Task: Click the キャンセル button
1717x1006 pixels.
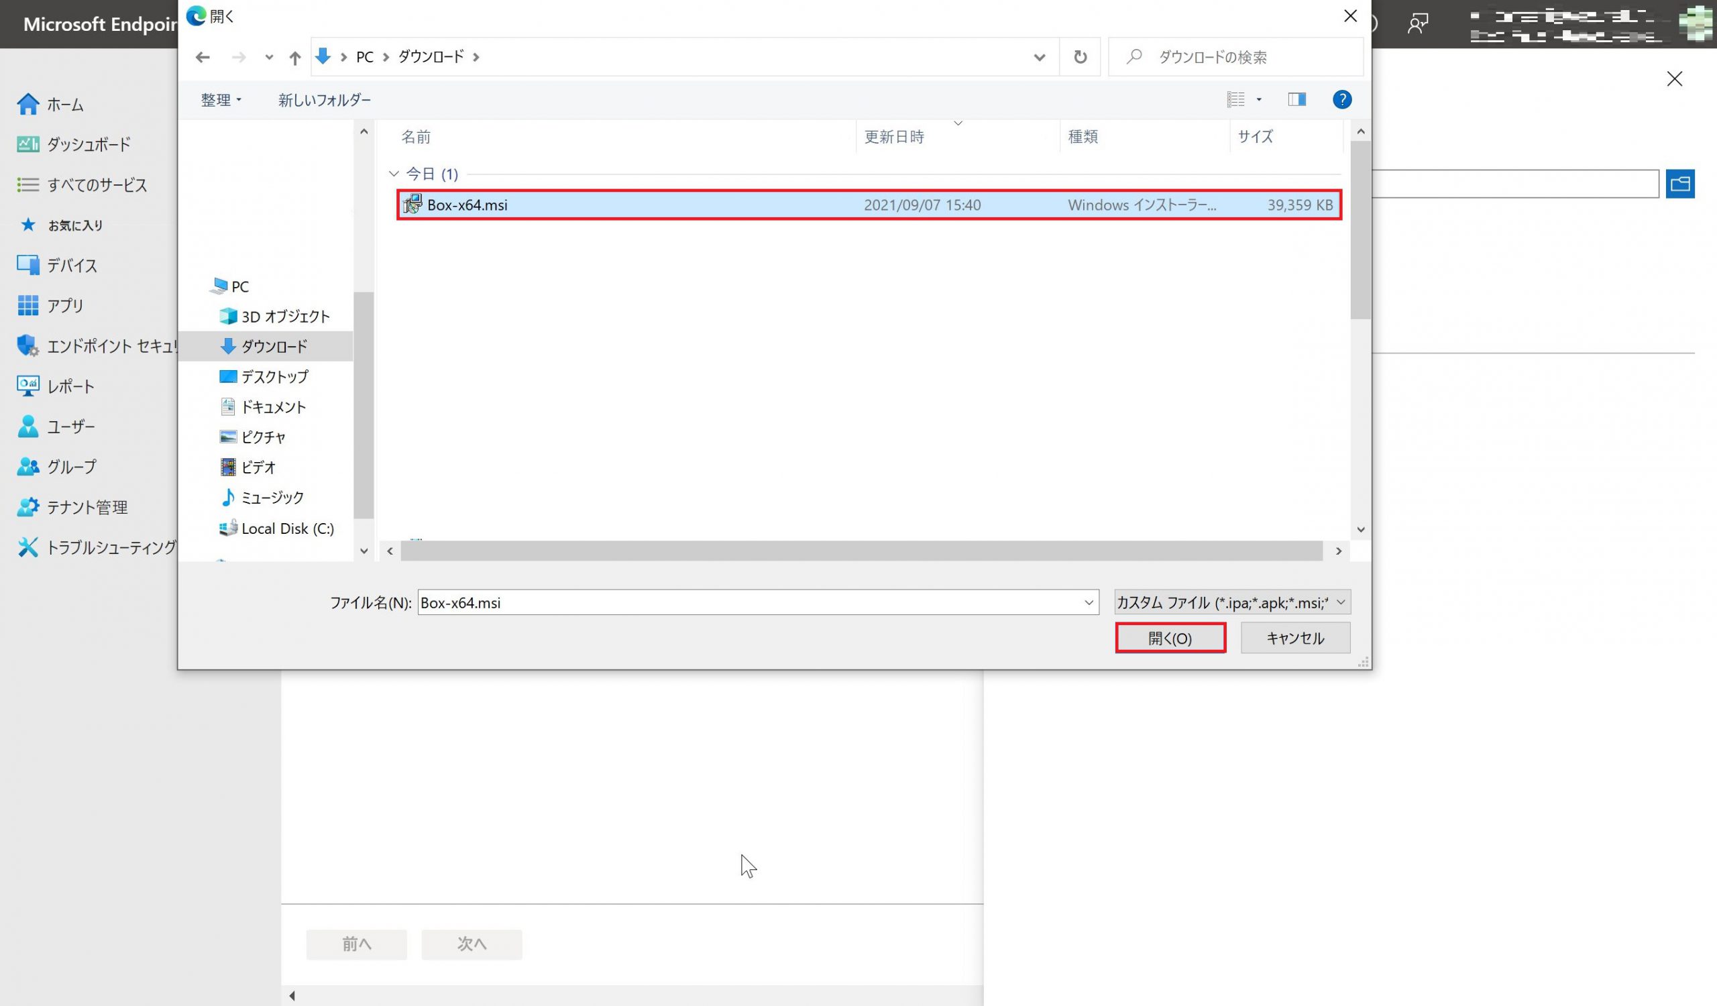Action: (1294, 638)
